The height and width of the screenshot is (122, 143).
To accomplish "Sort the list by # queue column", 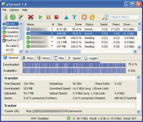I will click(x=53, y=24).
